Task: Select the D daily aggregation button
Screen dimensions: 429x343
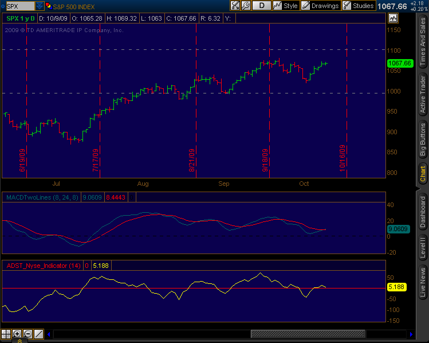Action: click(x=262, y=6)
